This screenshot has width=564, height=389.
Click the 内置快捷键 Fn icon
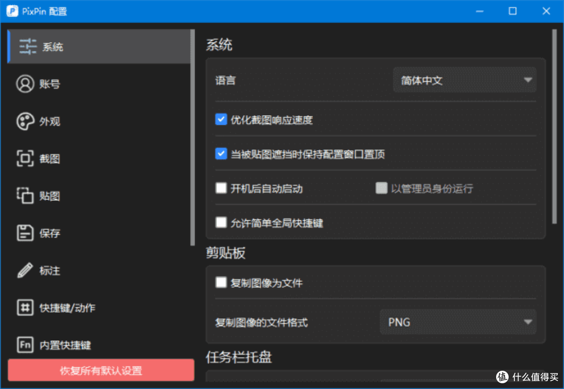25,345
